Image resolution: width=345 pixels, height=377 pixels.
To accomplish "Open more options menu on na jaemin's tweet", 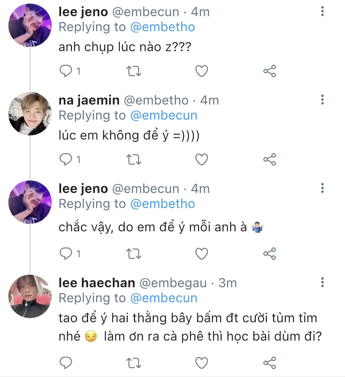I will coord(322,100).
